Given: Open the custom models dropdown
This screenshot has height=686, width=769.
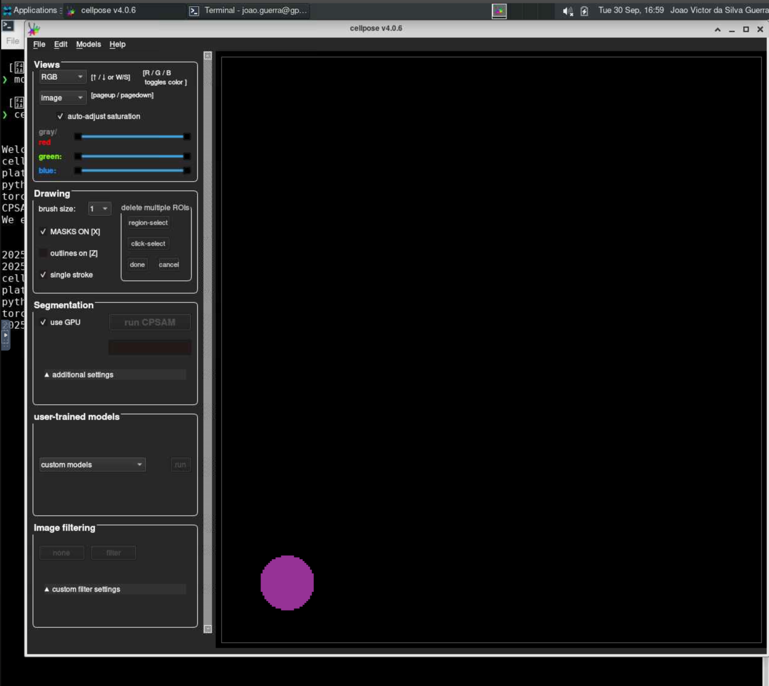Looking at the screenshot, I should pos(92,464).
